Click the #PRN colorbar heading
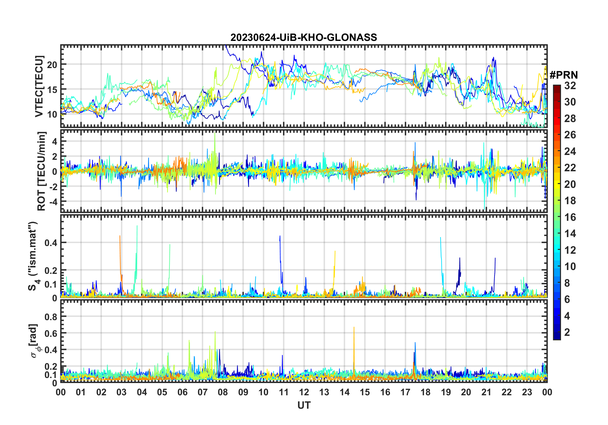608x425 pixels. tap(564, 75)
